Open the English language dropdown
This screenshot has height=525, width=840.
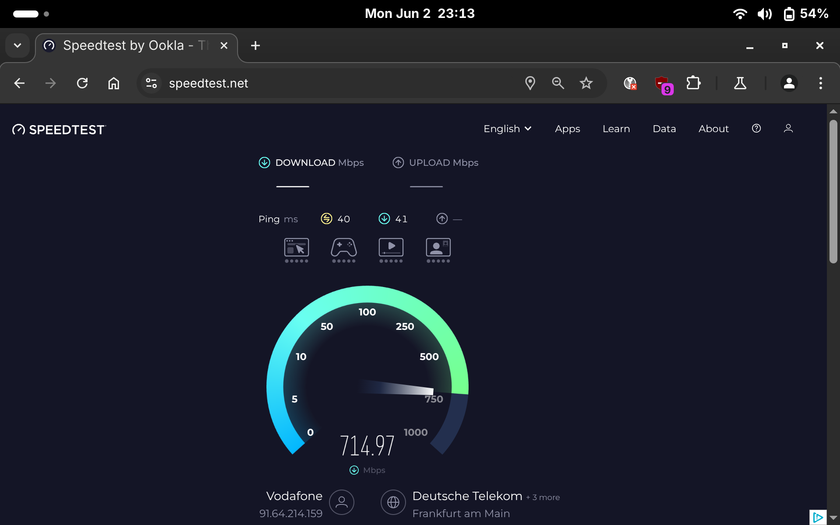(507, 129)
